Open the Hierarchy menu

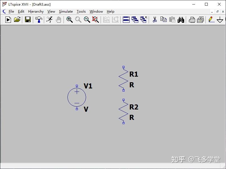(36, 12)
